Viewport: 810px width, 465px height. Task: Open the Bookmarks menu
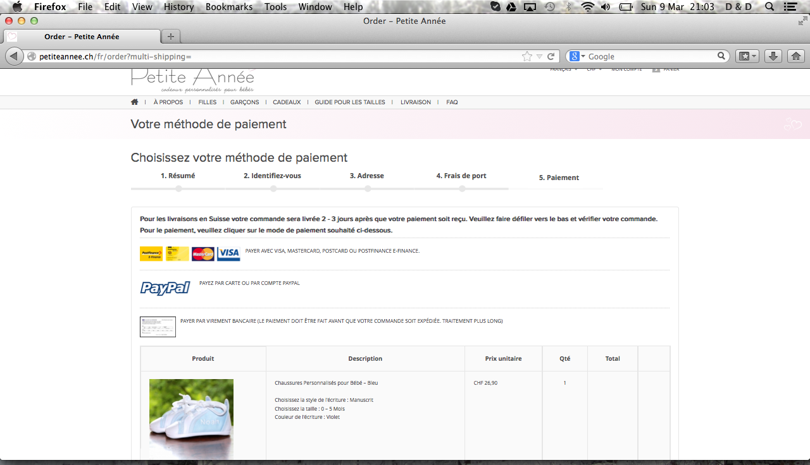pos(229,7)
